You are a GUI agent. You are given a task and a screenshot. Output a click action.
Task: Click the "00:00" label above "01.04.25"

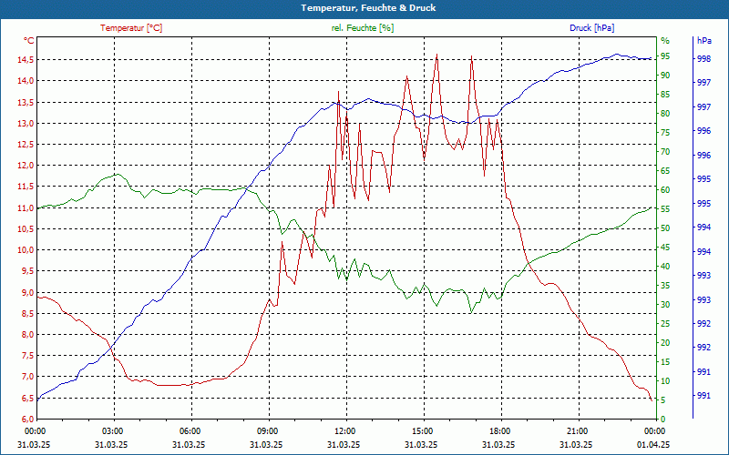click(x=653, y=431)
